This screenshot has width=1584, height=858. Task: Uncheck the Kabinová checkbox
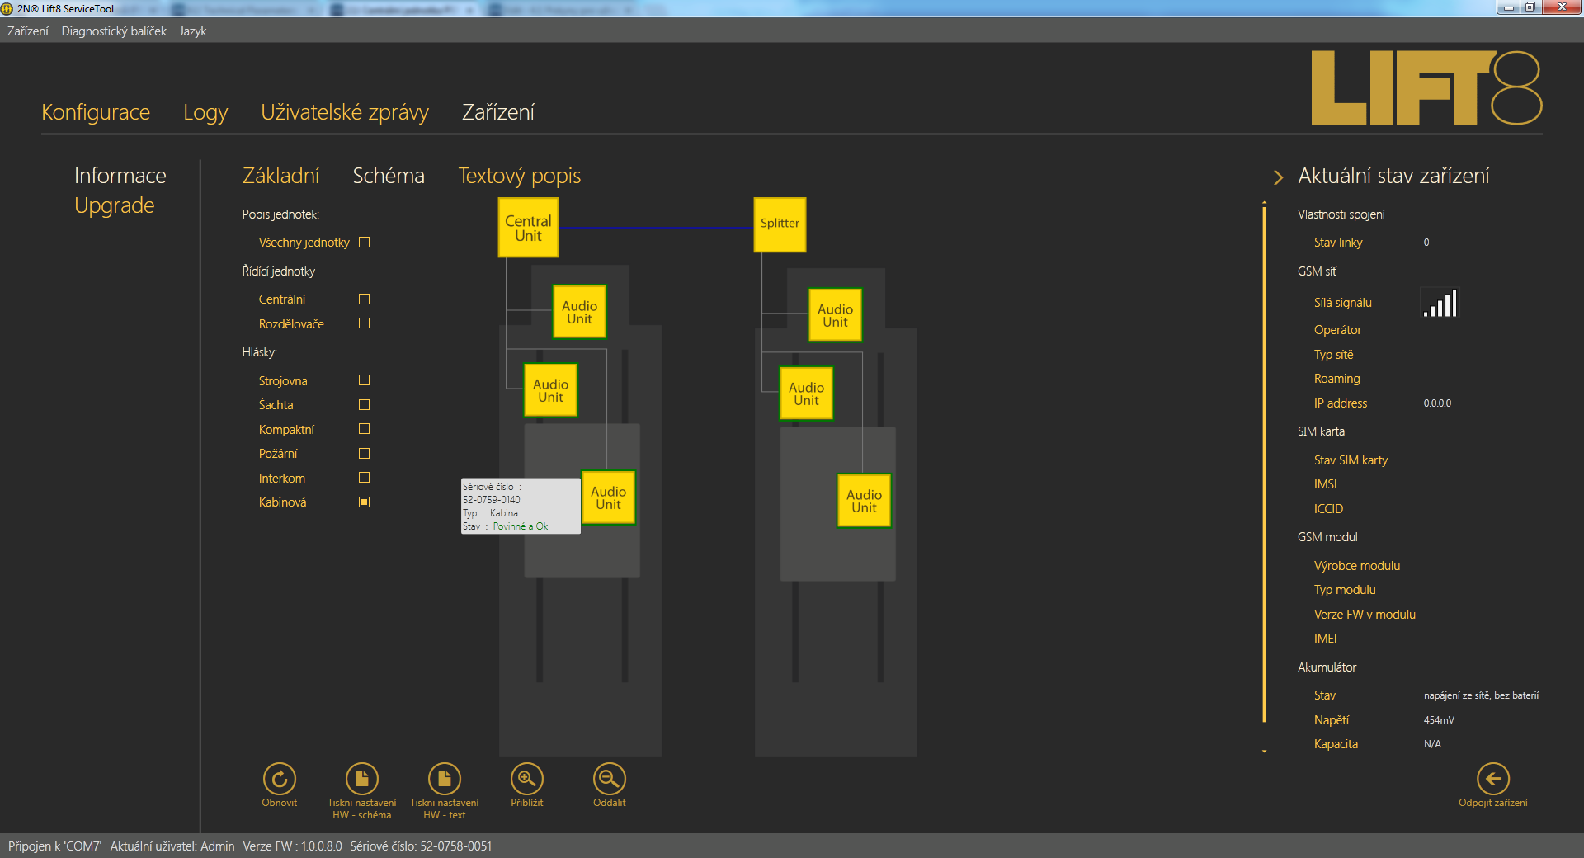(x=365, y=502)
